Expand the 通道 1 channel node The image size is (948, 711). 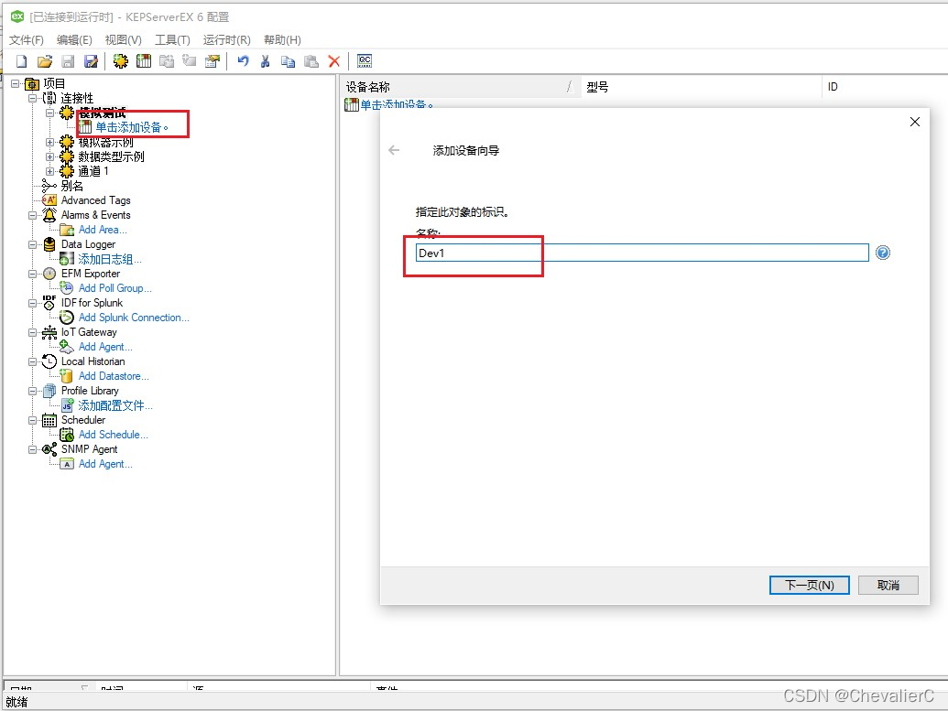coord(50,171)
